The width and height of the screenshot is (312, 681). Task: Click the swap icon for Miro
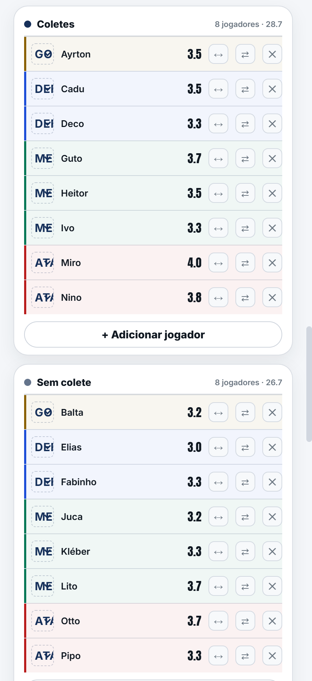click(x=245, y=263)
